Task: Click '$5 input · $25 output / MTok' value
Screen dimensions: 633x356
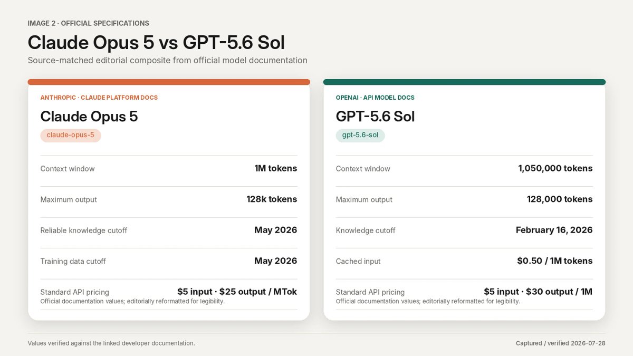Action: pyautogui.click(x=237, y=292)
